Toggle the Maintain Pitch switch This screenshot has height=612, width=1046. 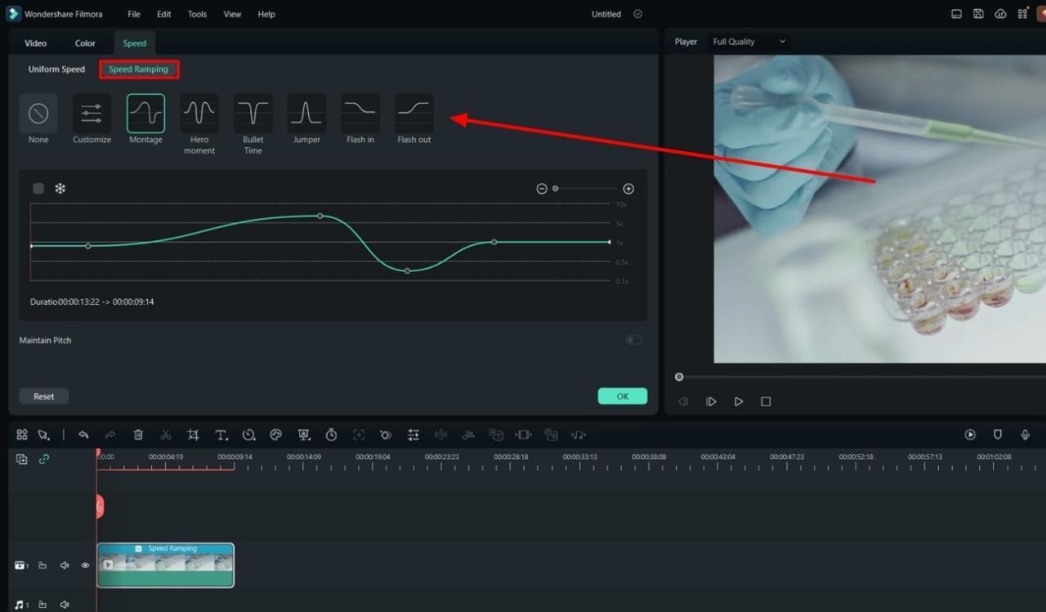pos(633,340)
